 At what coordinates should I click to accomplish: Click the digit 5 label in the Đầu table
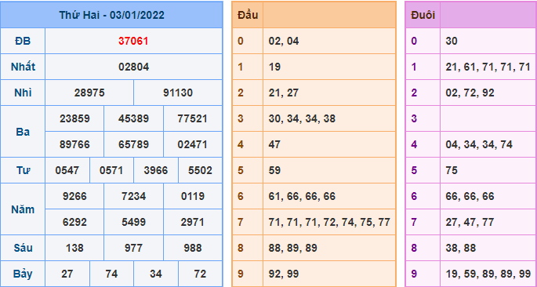[241, 170]
